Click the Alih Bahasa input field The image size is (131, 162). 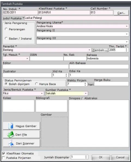[x=99, y=67]
